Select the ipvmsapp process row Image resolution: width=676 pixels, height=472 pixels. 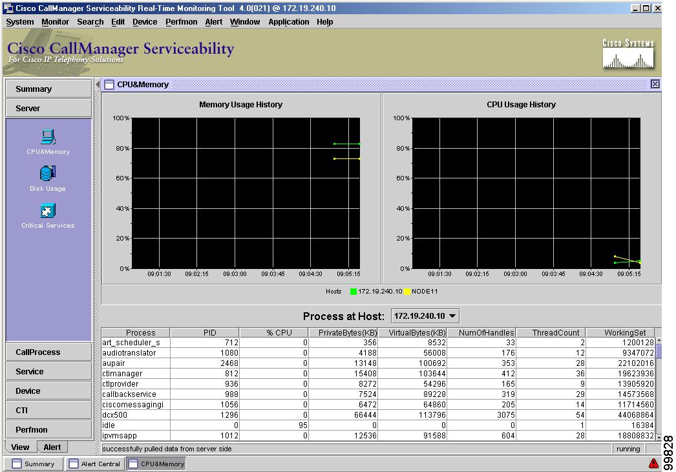pos(378,436)
